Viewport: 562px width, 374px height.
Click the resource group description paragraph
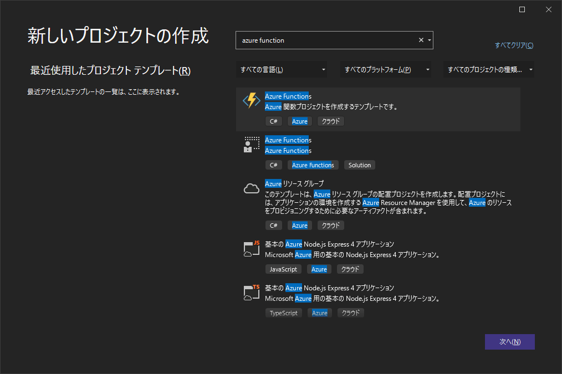tap(388, 203)
